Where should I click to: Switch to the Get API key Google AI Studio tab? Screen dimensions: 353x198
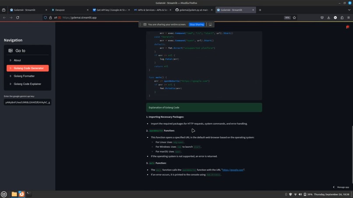[x=110, y=10]
